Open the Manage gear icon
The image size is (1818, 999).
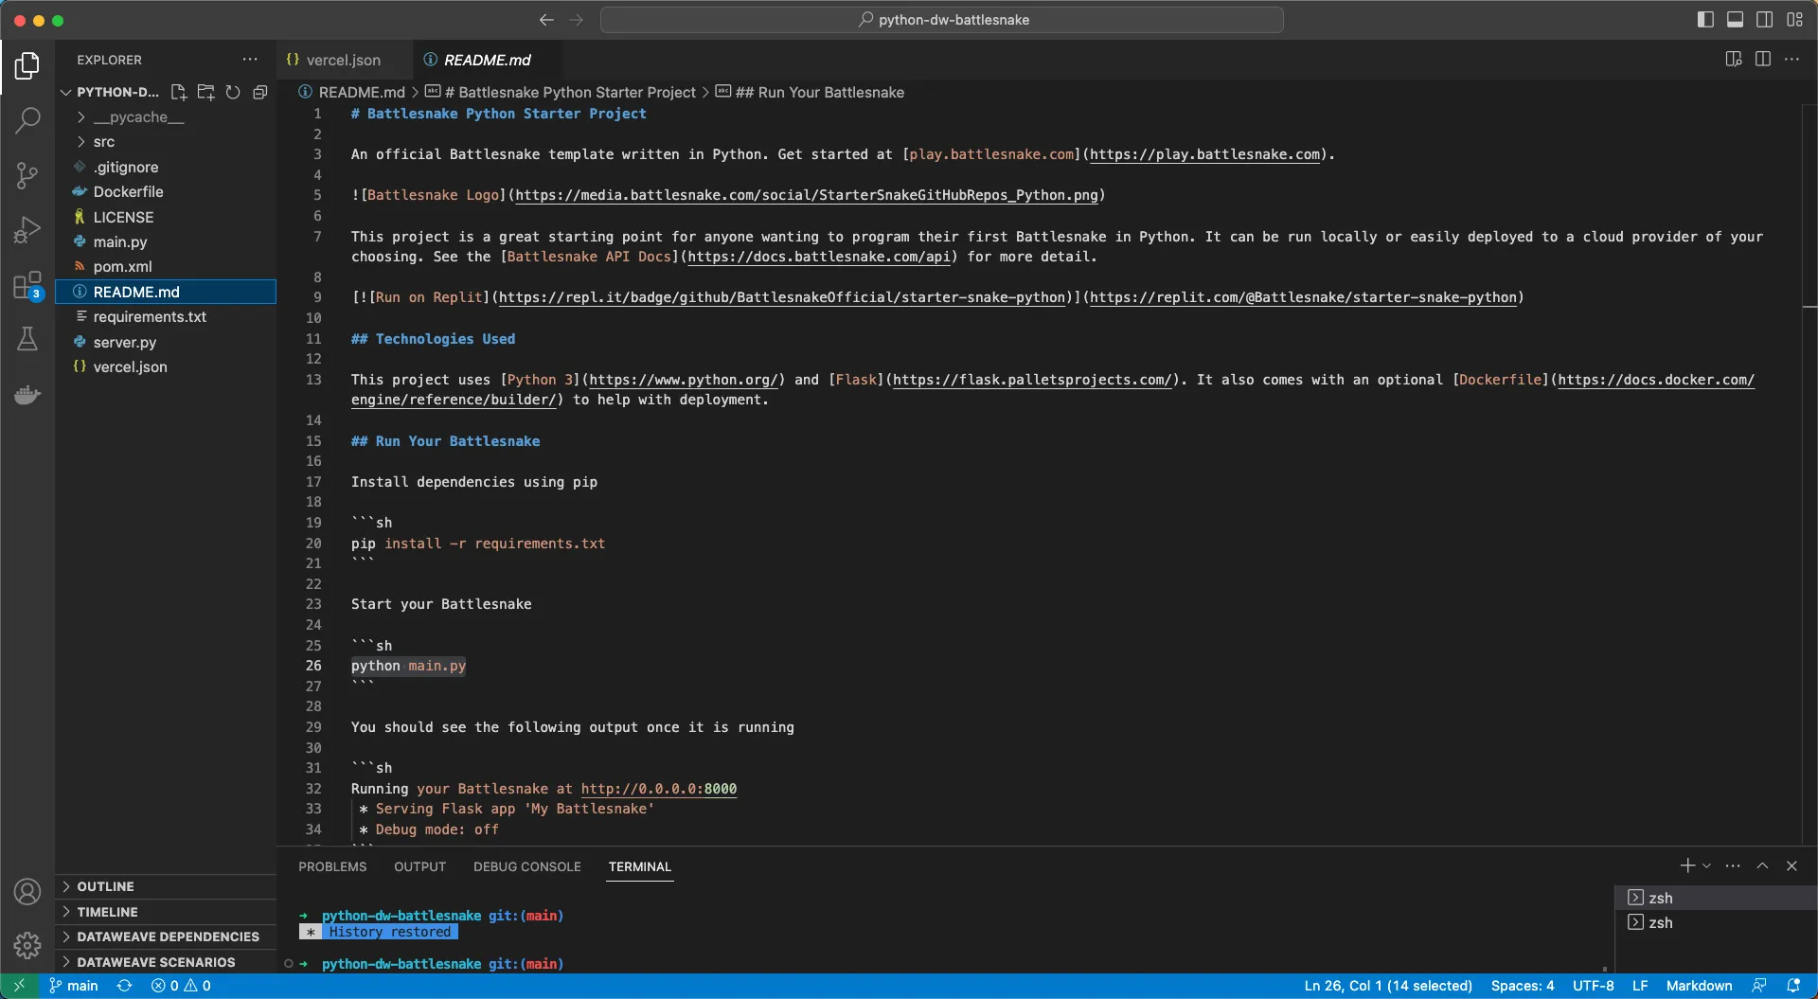pos(27,945)
